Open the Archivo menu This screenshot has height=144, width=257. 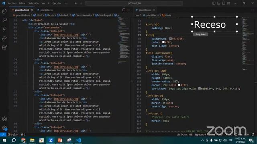(x=12, y=3)
